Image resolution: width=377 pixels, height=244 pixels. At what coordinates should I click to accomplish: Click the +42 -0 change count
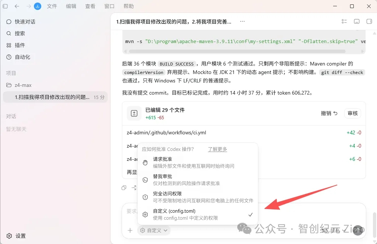tap(354, 132)
